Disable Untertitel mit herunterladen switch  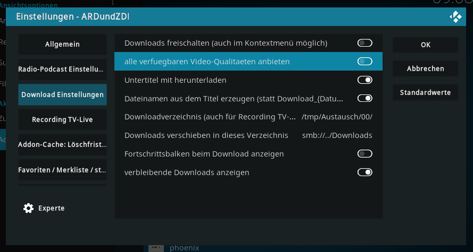click(364, 80)
